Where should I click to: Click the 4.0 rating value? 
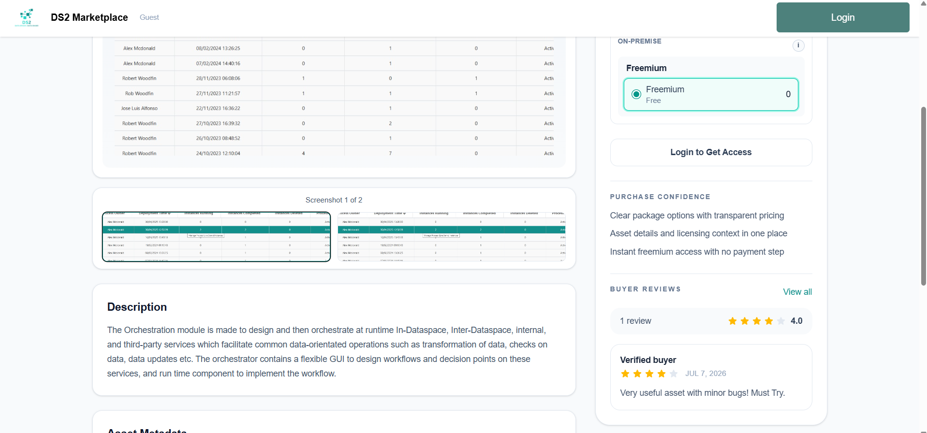pyautogui.click(x=796, y=321)
